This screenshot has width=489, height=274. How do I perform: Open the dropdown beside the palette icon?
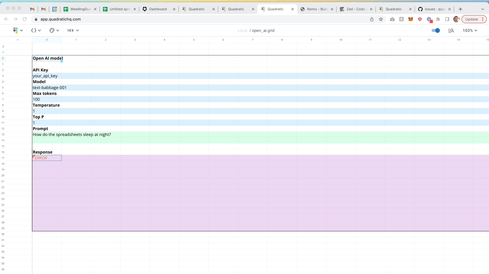(x=58, y=30)
